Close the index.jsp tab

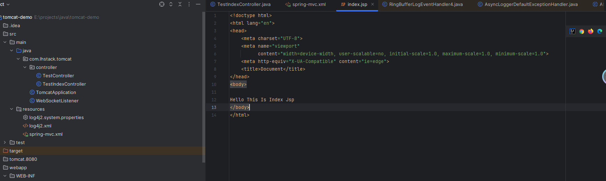click(373, 5)
